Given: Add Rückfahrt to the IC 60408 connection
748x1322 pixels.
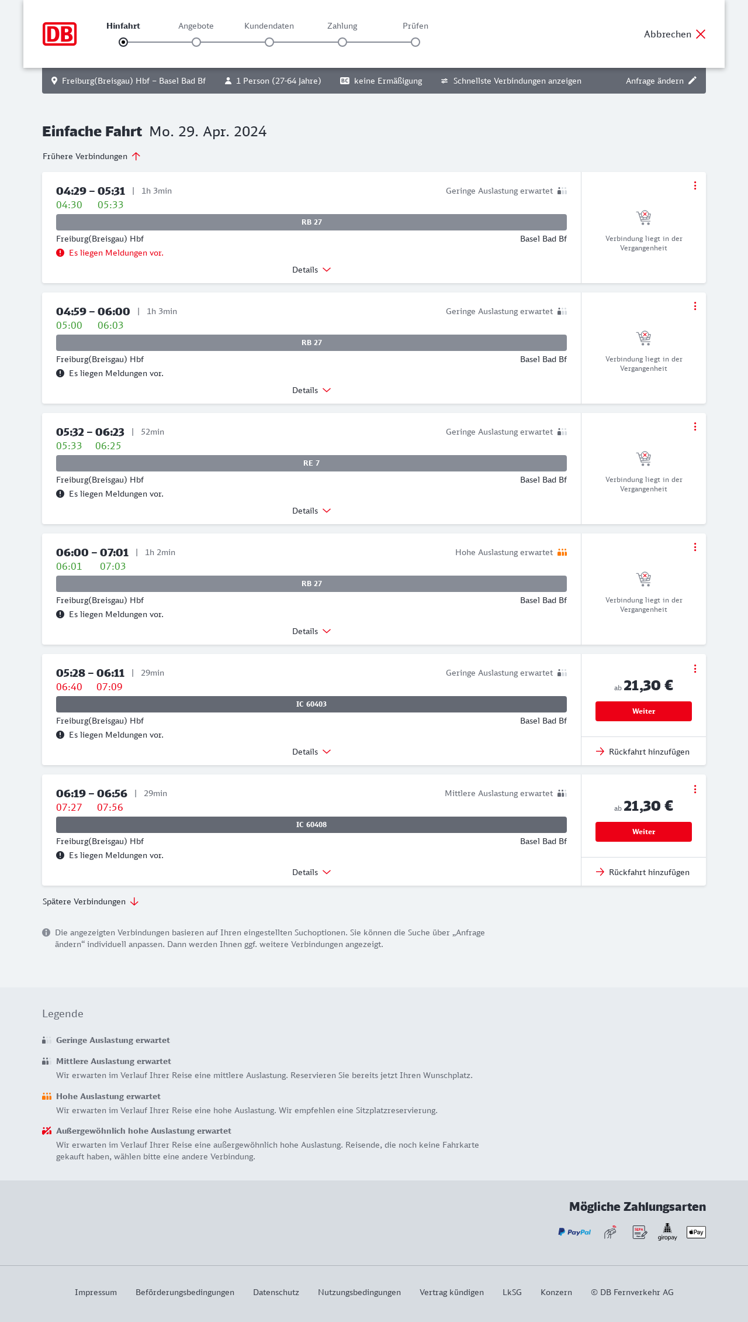Looking at the screenshot, I should click(643, 872).
